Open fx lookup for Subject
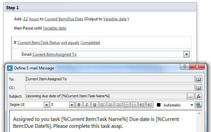The image size is (211, 132). (199, 96)
